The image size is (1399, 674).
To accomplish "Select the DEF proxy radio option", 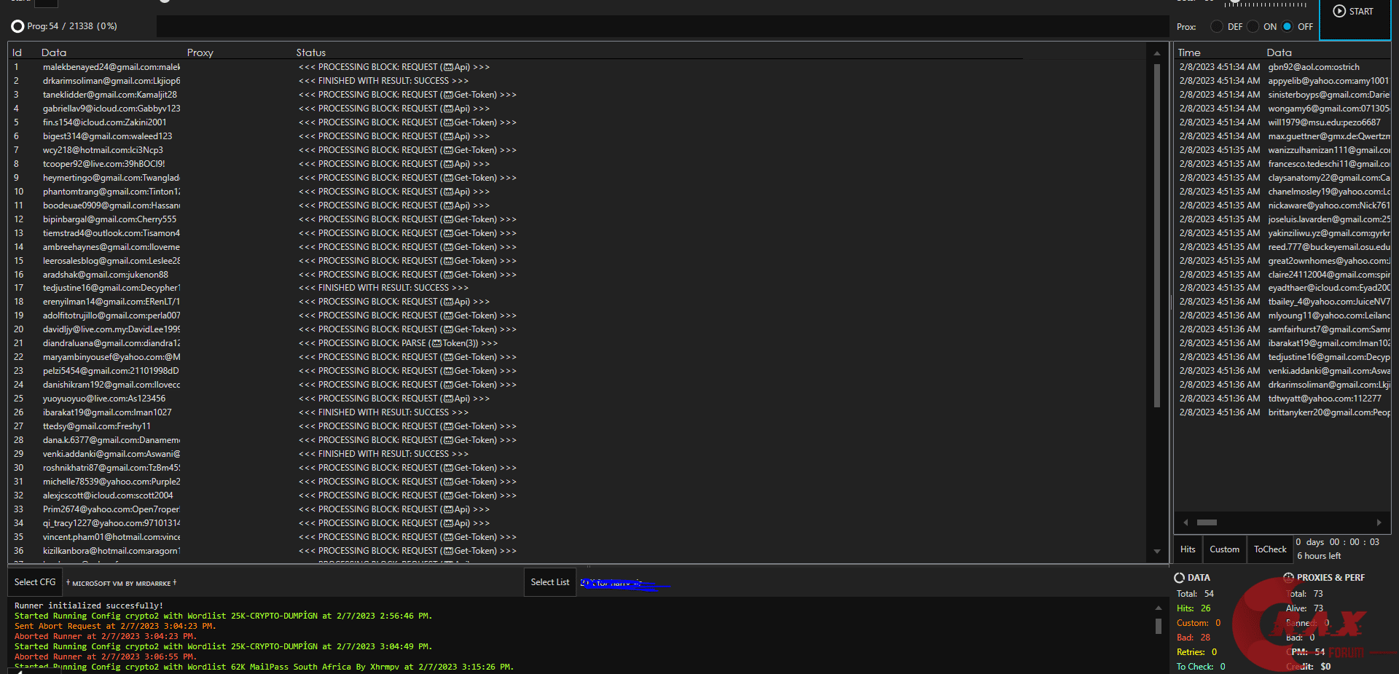I will tap(1217, 27).
